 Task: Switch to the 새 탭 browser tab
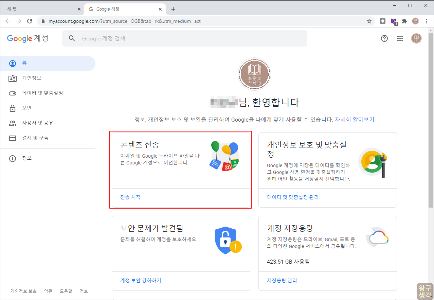[42, 9]
